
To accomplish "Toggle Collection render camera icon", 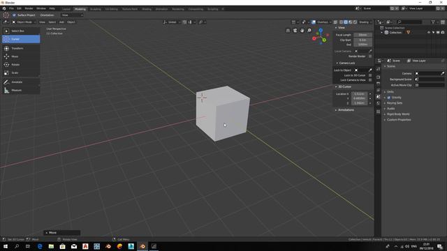I will coord(443,33).
